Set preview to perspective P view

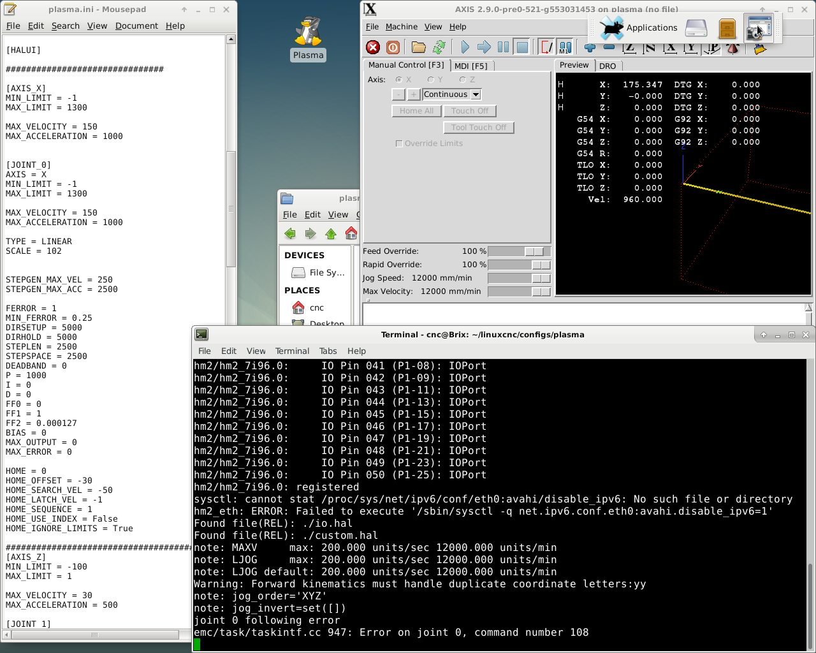pyautogui.click(x=711, y=48)
